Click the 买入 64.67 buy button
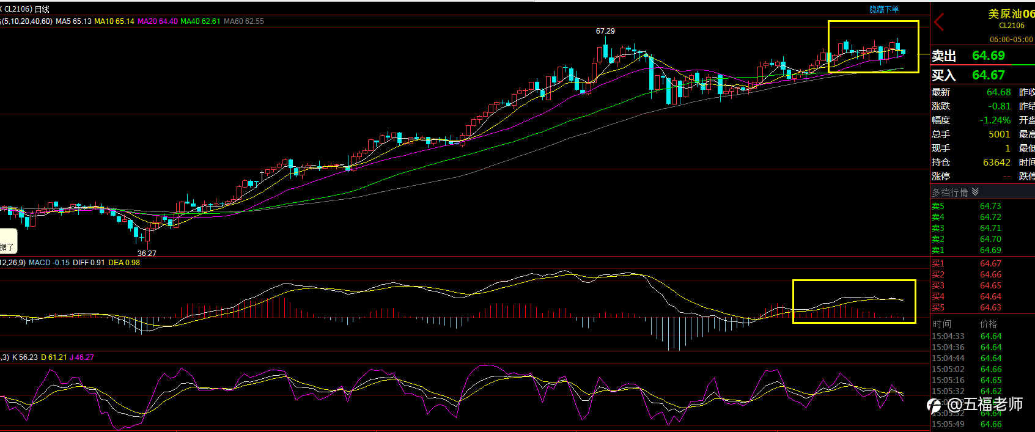 (x=982, y=75)
